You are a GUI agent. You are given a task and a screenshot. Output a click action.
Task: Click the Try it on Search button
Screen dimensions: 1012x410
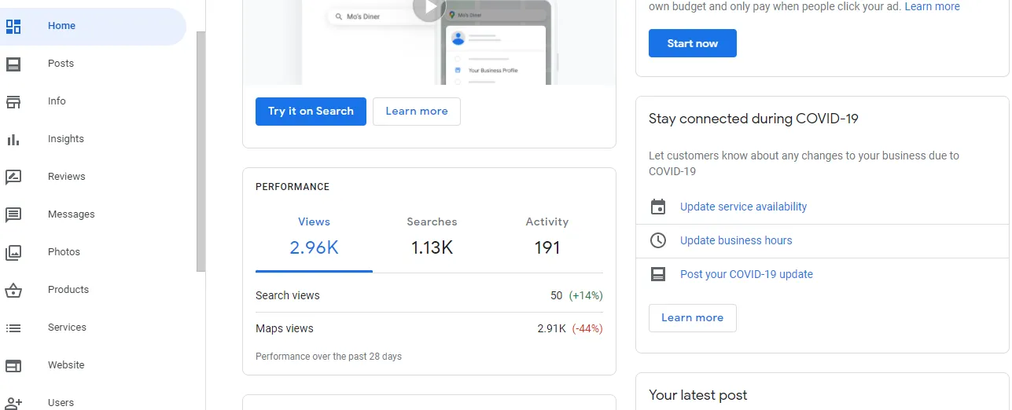[311, 112]
